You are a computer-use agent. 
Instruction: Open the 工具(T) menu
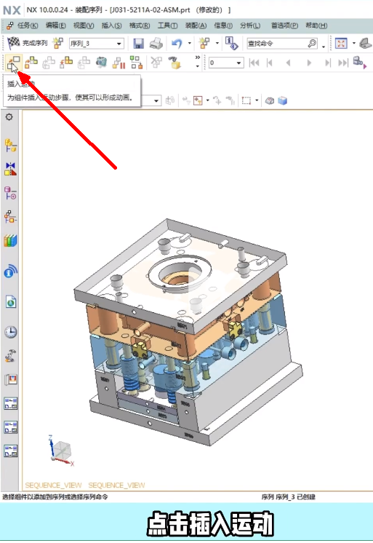point(167,25)
